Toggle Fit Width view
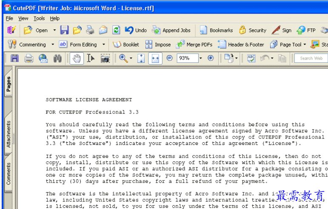The image size is (328, 209). (x=155, y=58)
